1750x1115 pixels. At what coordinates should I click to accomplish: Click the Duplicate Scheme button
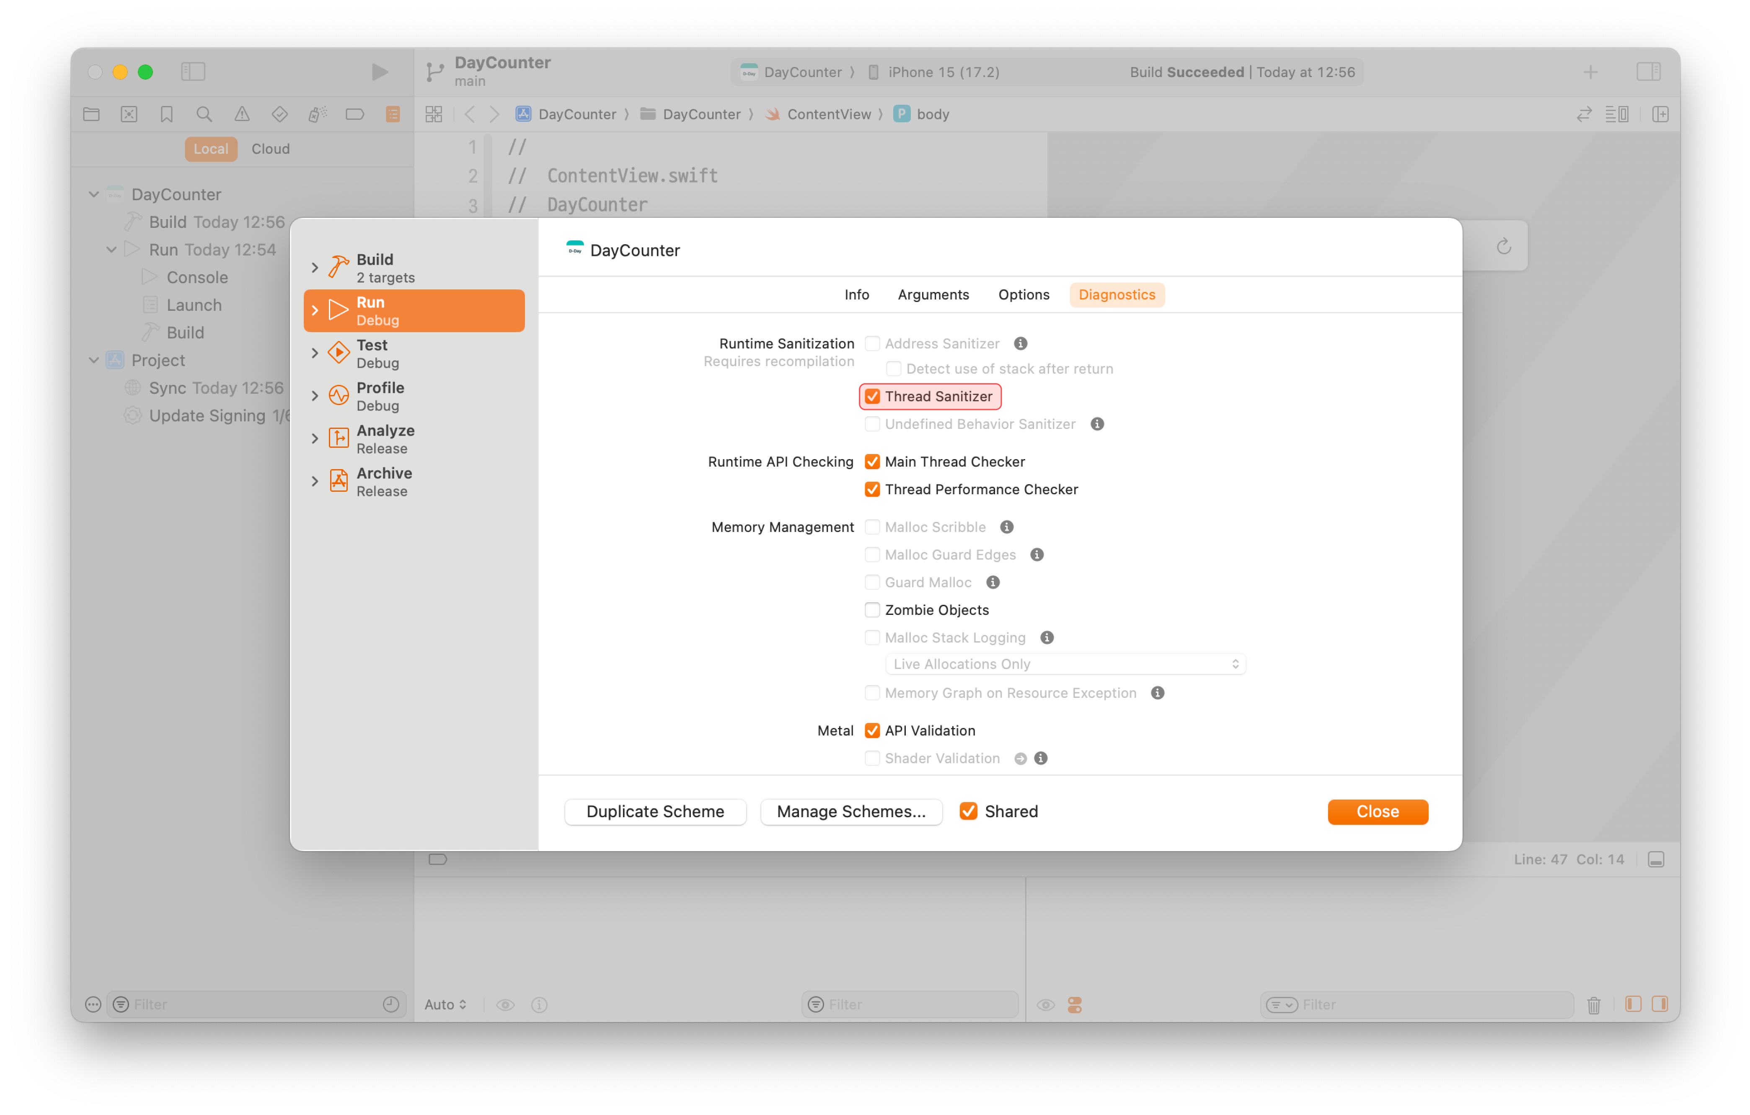pyautogui.click(x=655, y=811)
